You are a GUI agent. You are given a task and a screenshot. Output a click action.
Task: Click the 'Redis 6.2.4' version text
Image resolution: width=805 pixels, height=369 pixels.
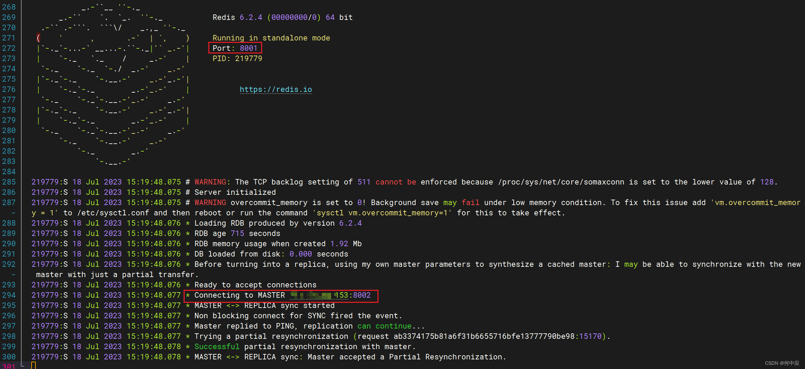click(237, 17)
